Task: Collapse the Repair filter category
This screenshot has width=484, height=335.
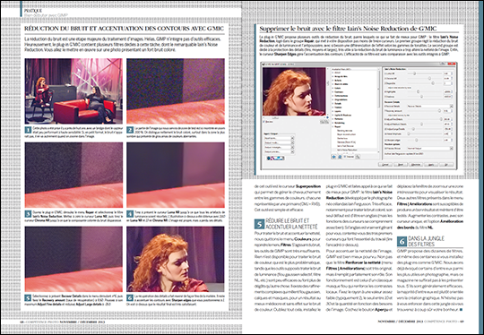Action: 333,127
